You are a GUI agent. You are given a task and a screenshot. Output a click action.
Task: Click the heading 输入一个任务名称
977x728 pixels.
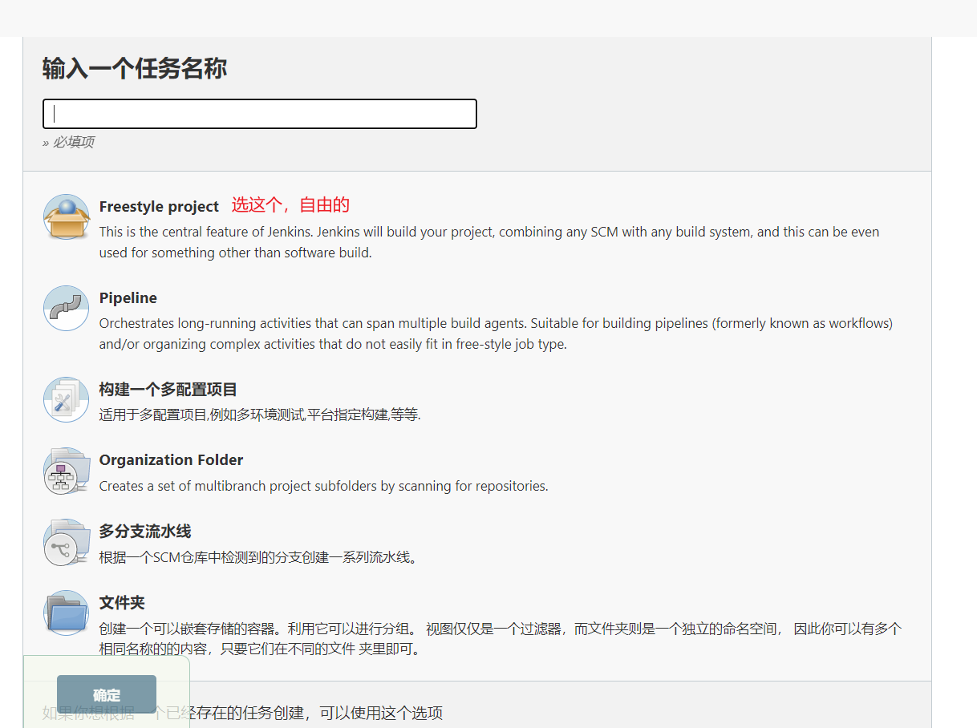pyautogui.click(x=135, y=68)
